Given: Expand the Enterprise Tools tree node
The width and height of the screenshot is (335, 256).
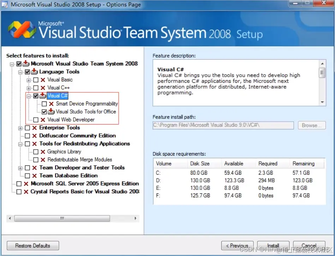Looking at the screenshot, I should 20,128.
